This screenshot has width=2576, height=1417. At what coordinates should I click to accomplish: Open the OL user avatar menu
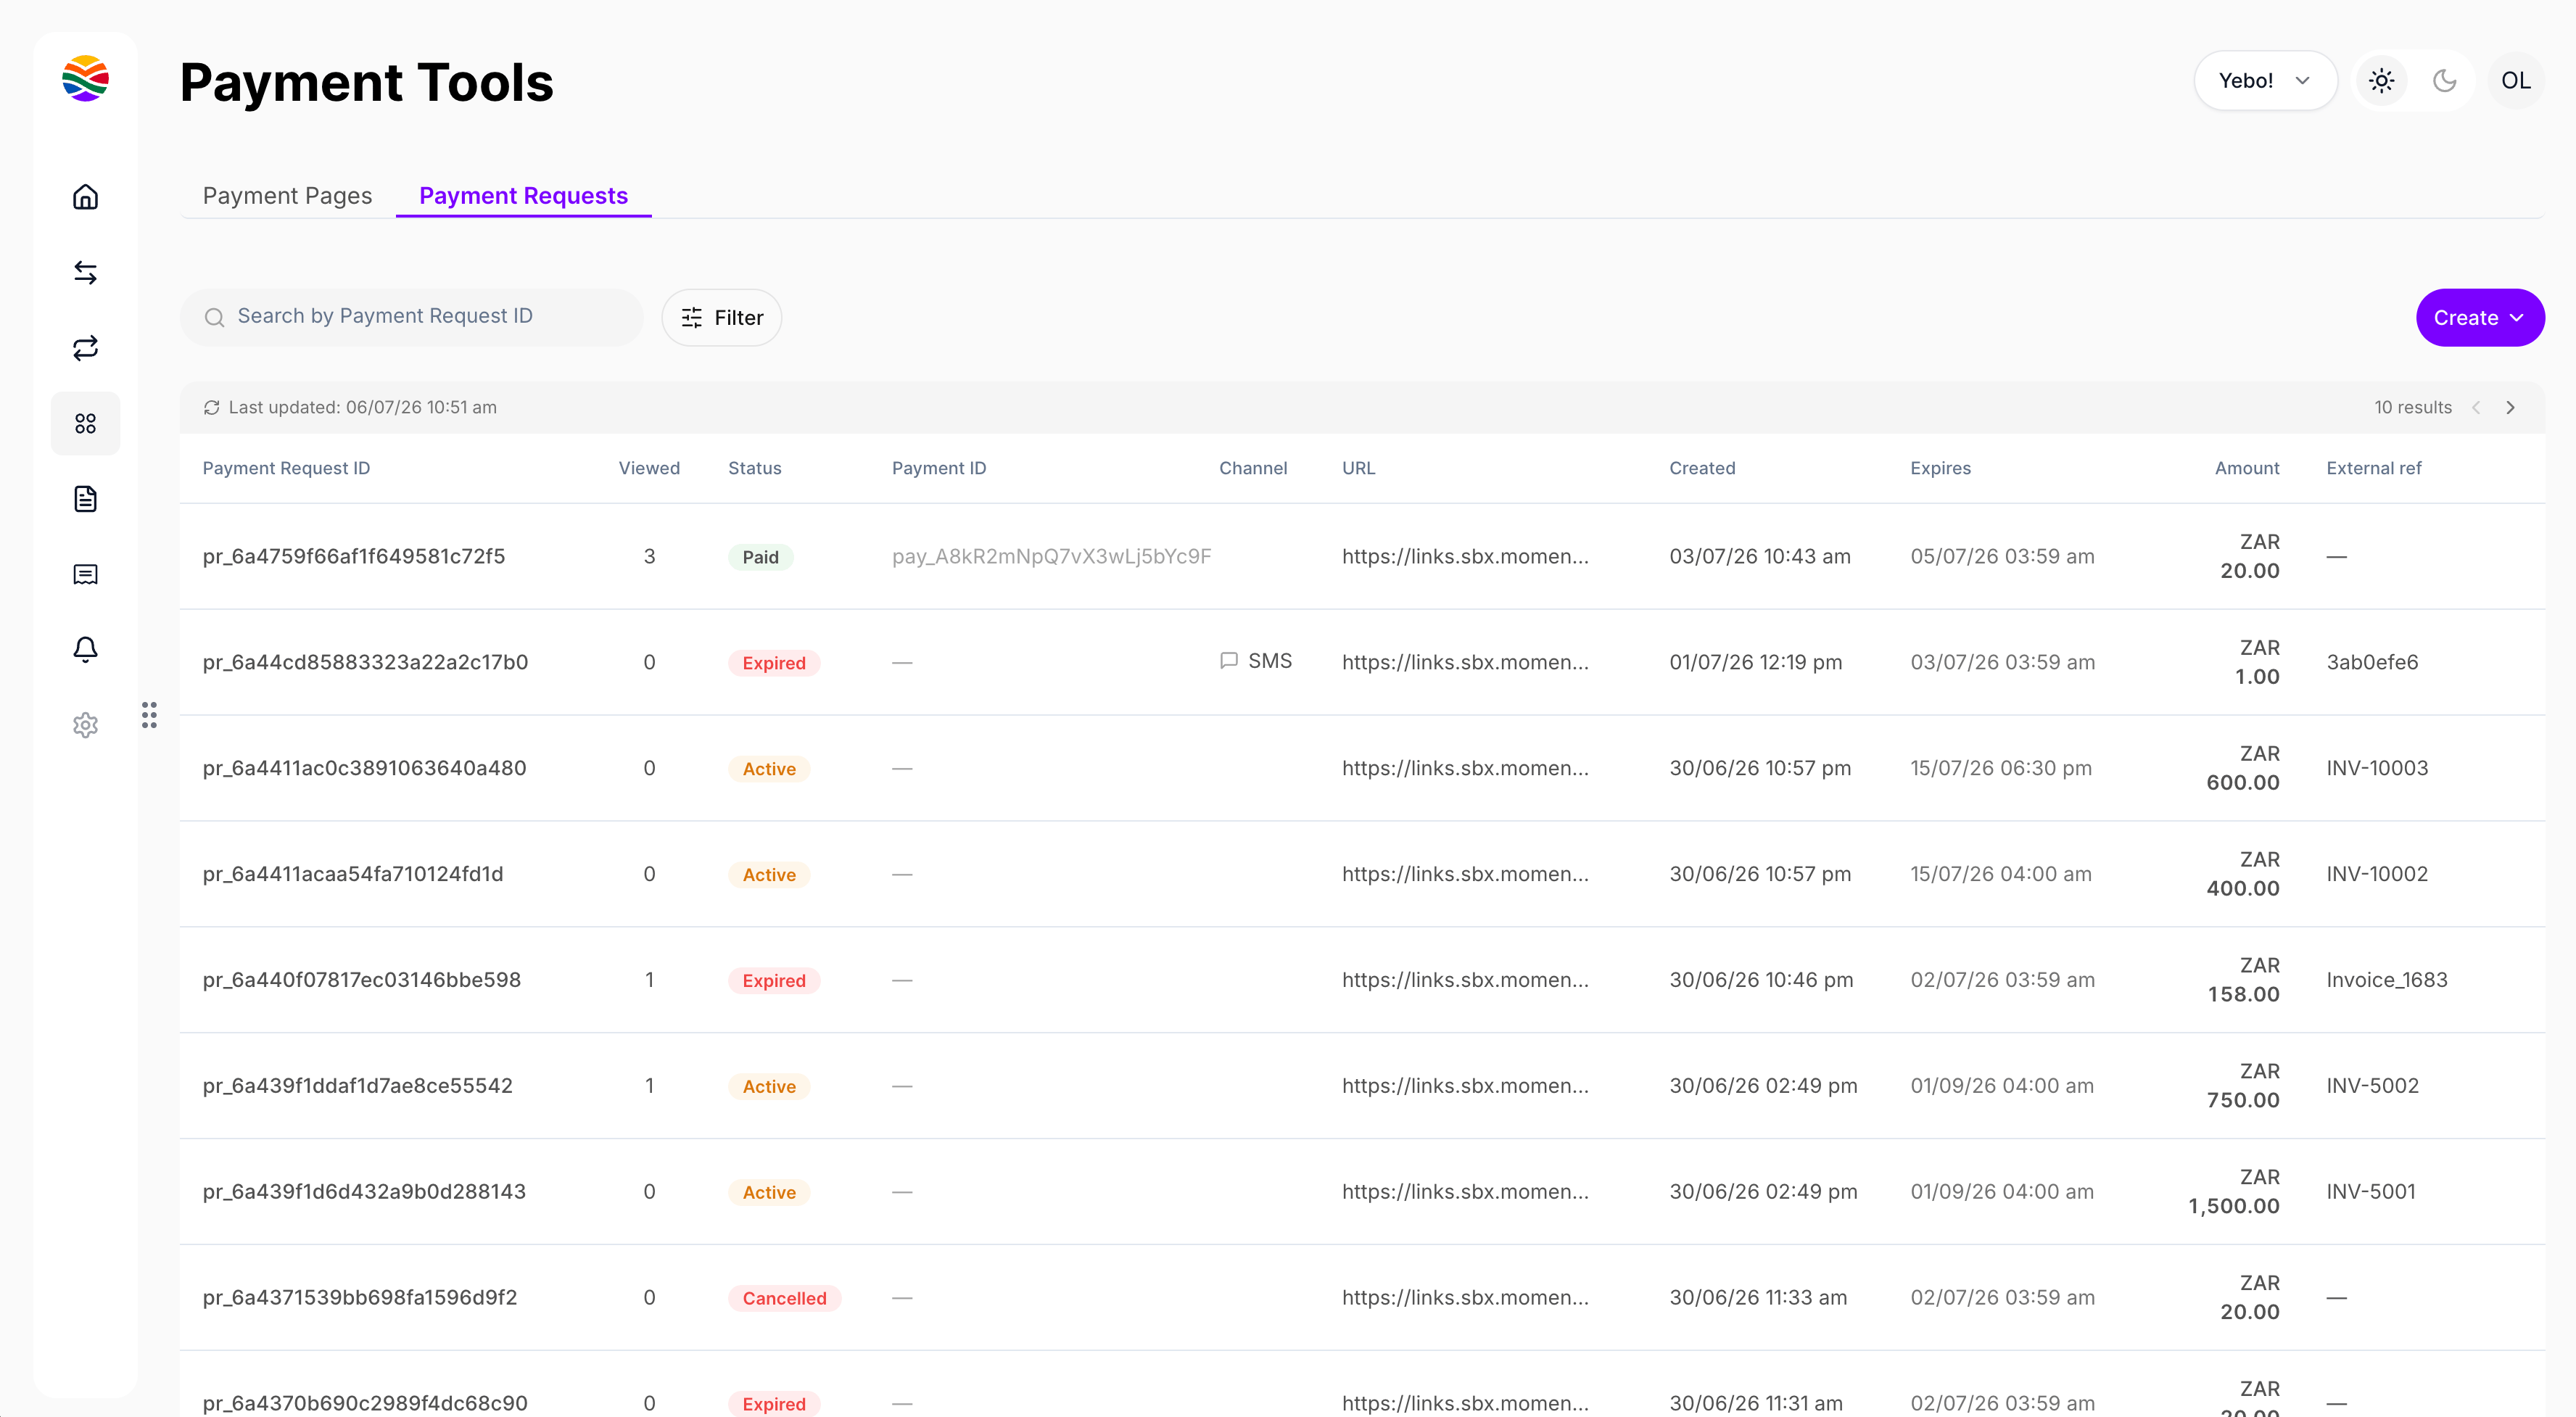click(2515, 81)
